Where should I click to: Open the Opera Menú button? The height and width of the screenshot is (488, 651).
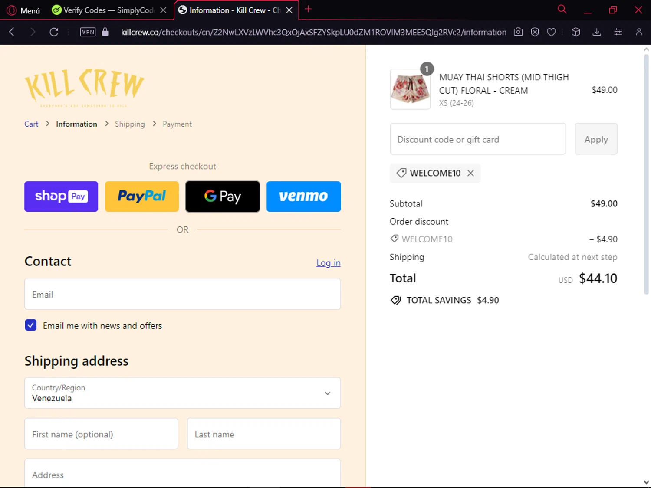[x=24, y=10]
